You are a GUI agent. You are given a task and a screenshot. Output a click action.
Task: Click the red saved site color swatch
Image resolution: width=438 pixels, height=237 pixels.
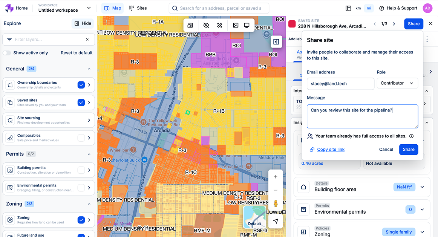(x=292, y=24)
